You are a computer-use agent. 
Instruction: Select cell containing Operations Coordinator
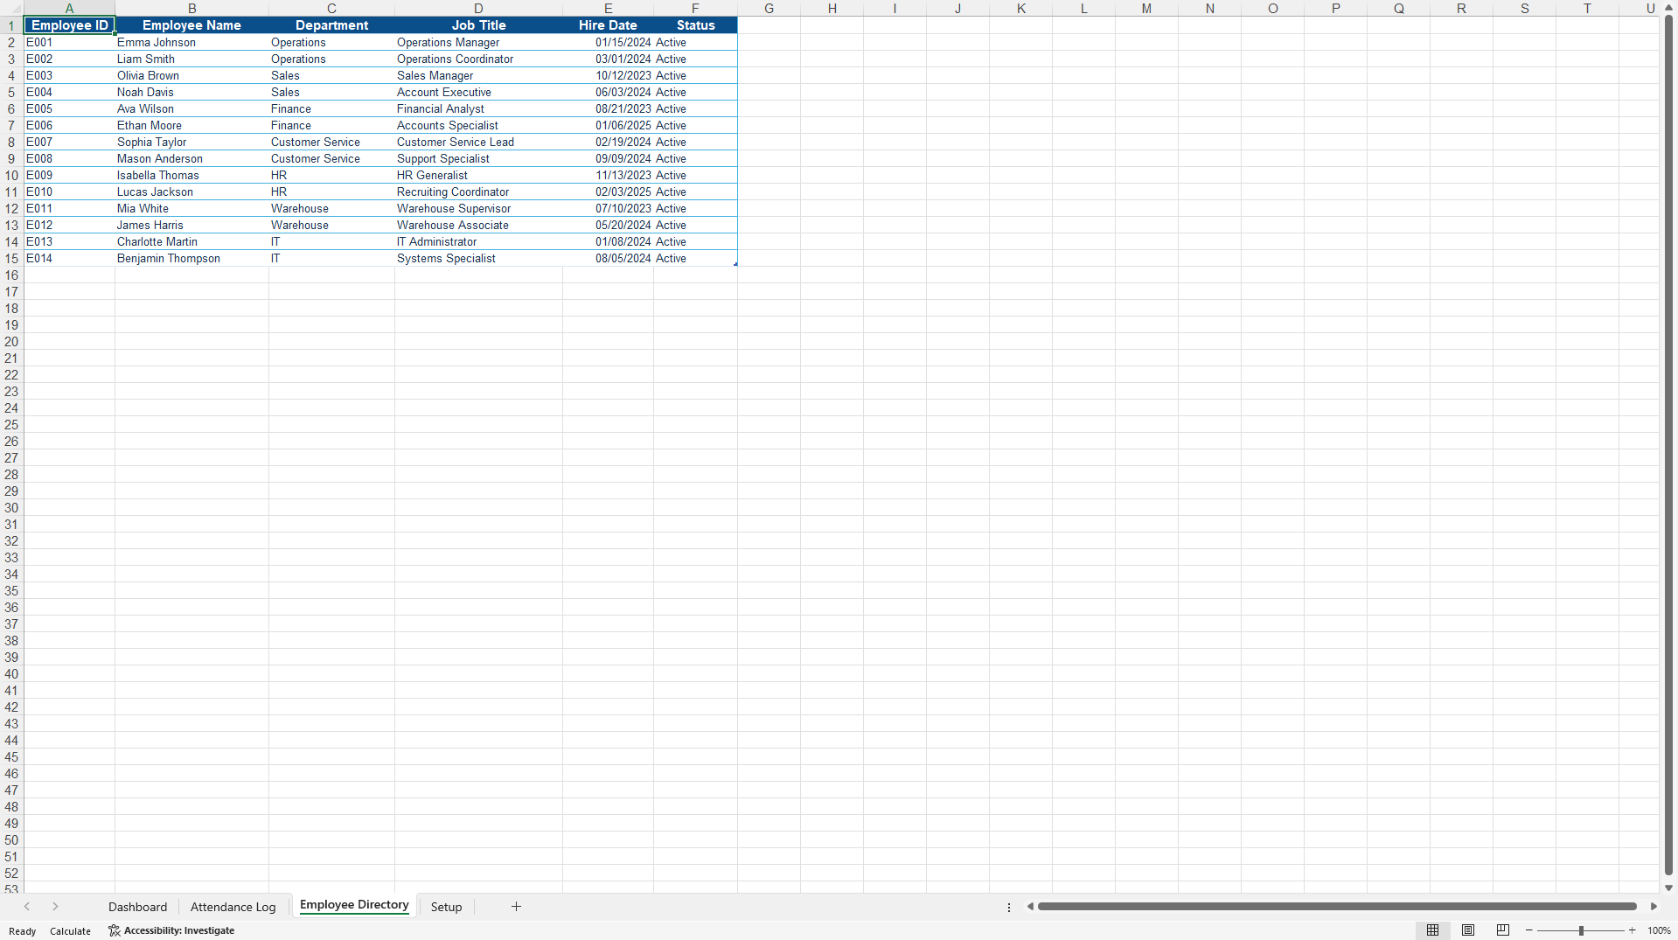pos(478,59)
